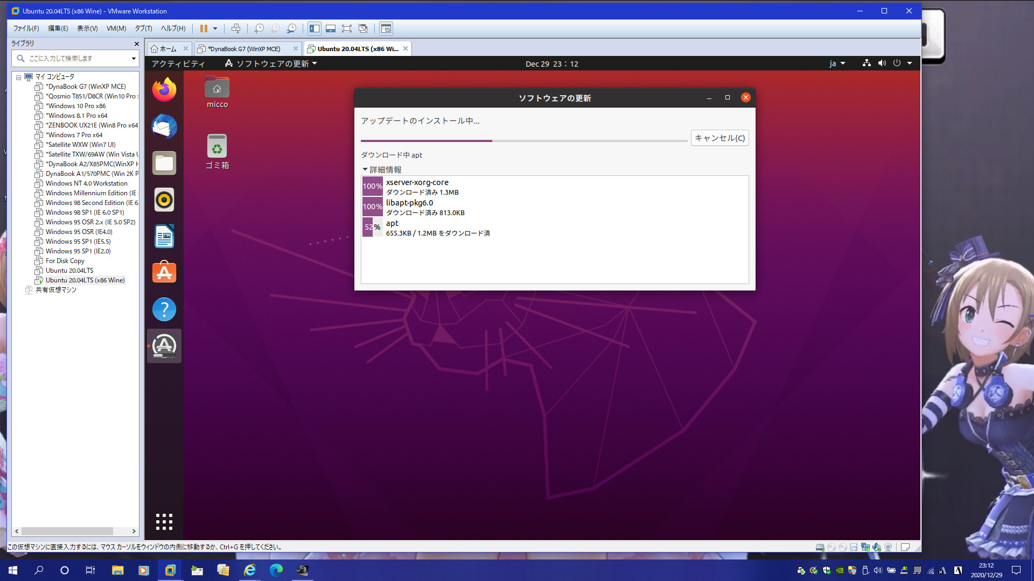The width and height of the screenshot is (1034, 581).
Task: Click the Ubuntu network indicator
Action: pos(867,63)
